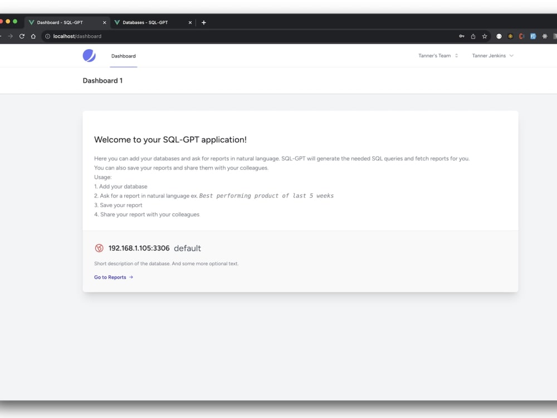Click the '3. Save your report' step
This screenshot has height=418, width=557.
pyautogui.click(x=118, y=205)
